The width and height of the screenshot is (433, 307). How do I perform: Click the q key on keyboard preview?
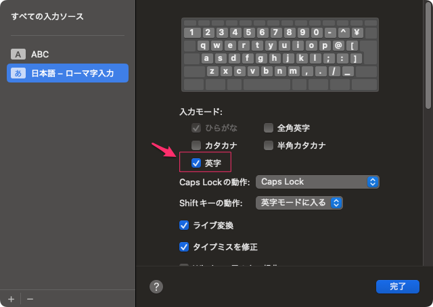coord(204,45)
